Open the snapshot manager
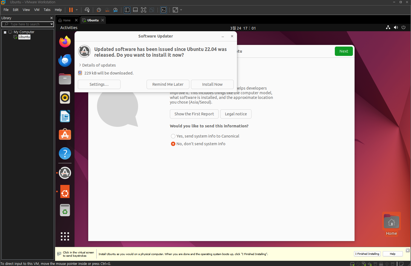The width and height of the screenshot is (411, 266). 115,10
